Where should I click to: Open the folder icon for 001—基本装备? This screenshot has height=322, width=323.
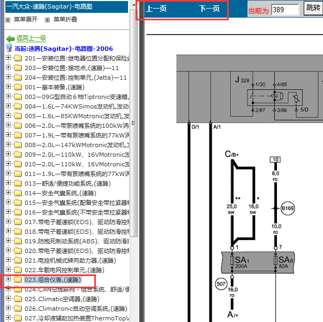pyautogui.click(x=18, y=87)
